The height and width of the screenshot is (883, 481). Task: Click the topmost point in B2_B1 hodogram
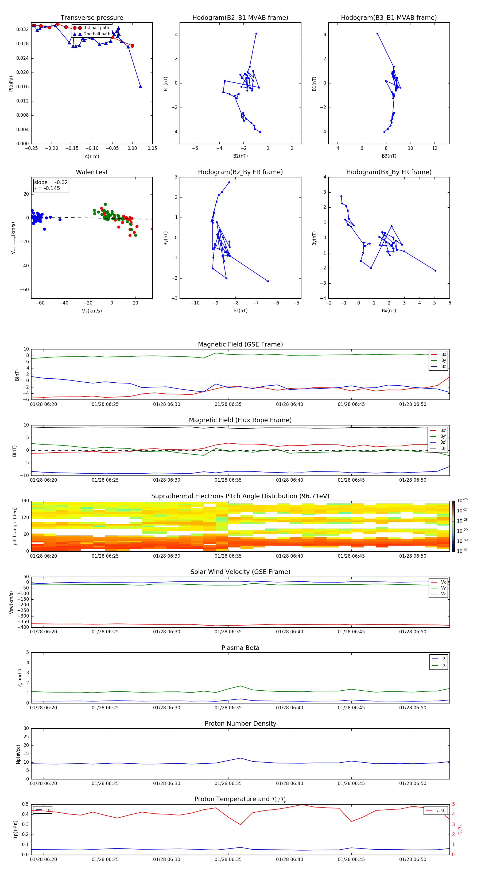pyautogui.click(x=256, y=34)
